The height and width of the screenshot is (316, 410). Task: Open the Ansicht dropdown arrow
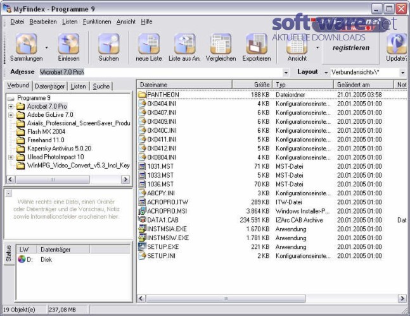pyautogui.click(x=317, y=47)
